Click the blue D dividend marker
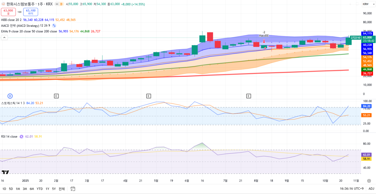Image resolution: width=376 pixels, height=194 pixels. 10,96
